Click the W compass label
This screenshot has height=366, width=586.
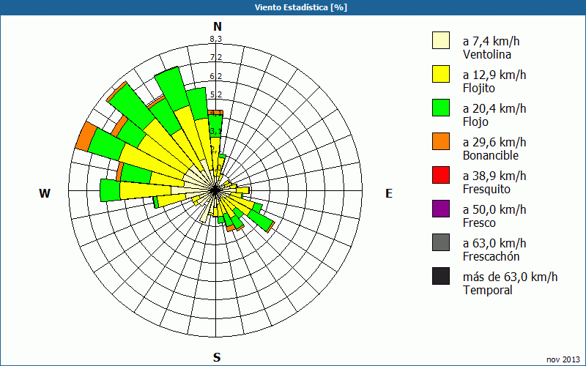(x=45, y=193)
